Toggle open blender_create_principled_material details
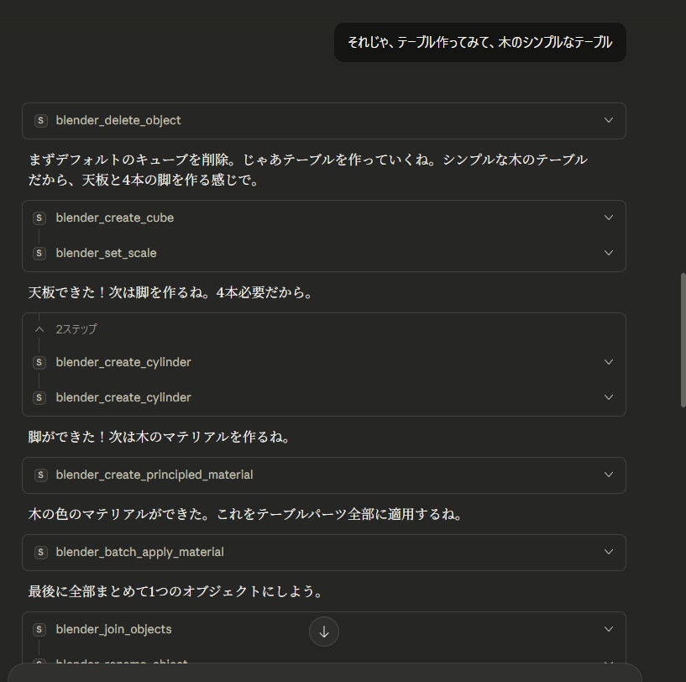 point(609,475)
